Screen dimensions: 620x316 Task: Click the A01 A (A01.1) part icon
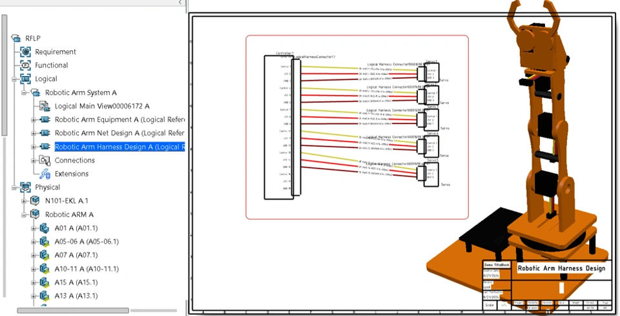[45, 228]
